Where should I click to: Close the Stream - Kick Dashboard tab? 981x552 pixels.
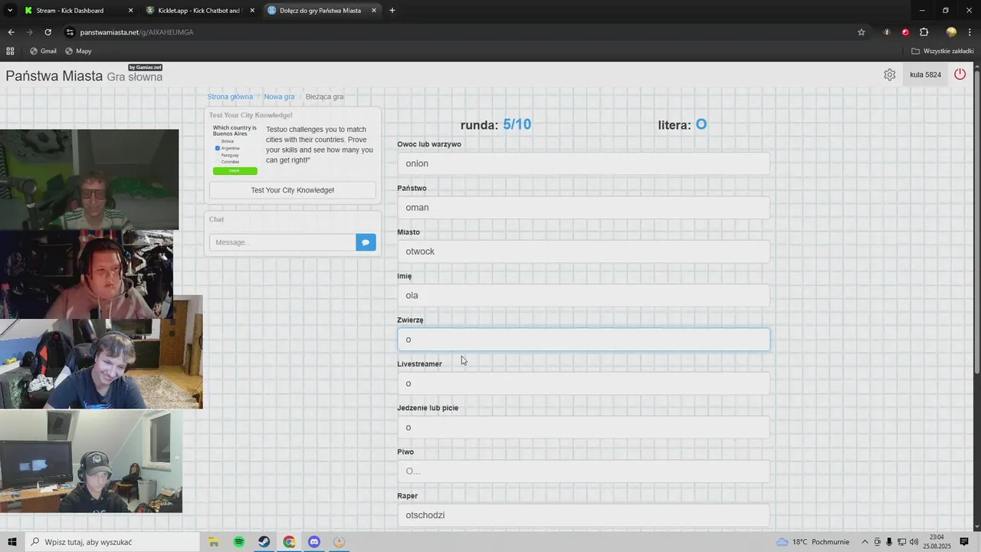coord(130,11)
